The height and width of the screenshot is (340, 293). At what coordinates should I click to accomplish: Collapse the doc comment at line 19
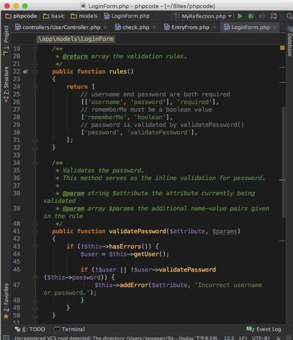coord(36,49)
